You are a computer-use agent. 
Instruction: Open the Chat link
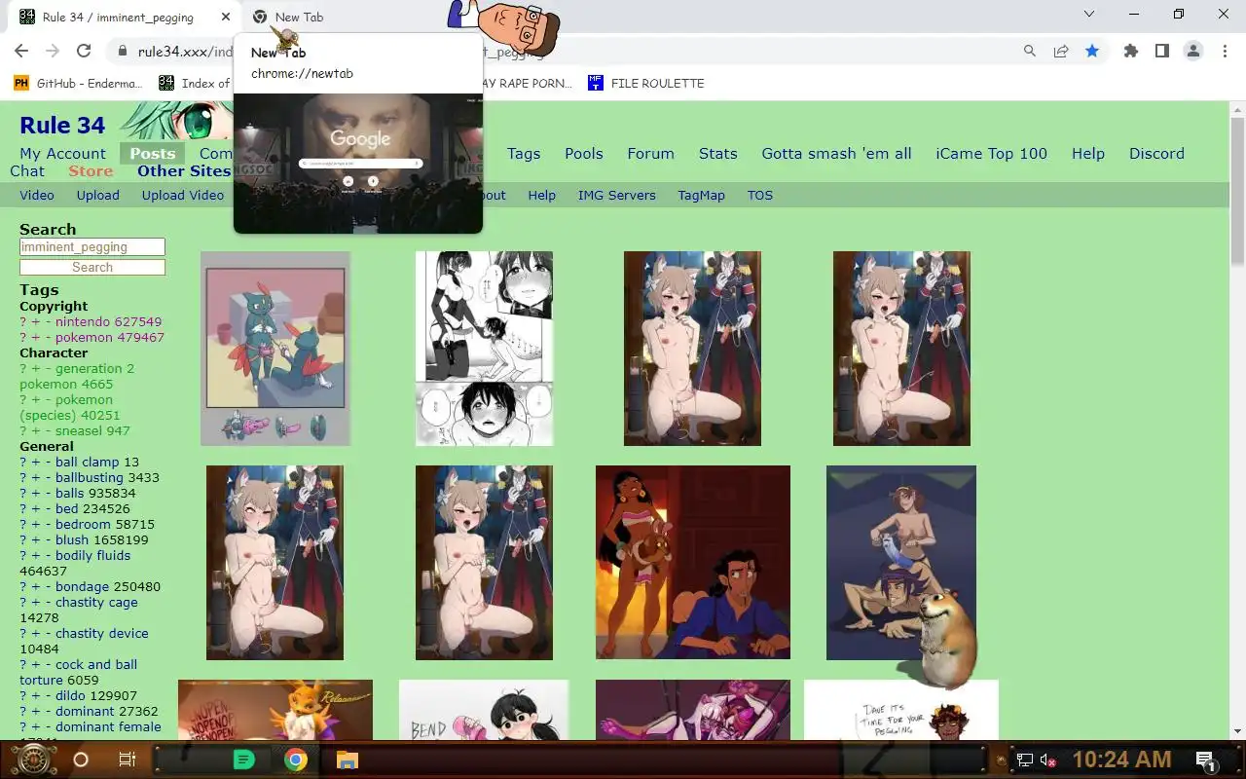pyautogui.click(x=27, y=170)
